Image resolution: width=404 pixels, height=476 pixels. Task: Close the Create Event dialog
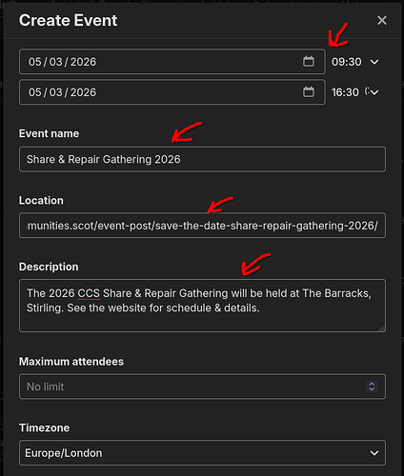(382, 21)
